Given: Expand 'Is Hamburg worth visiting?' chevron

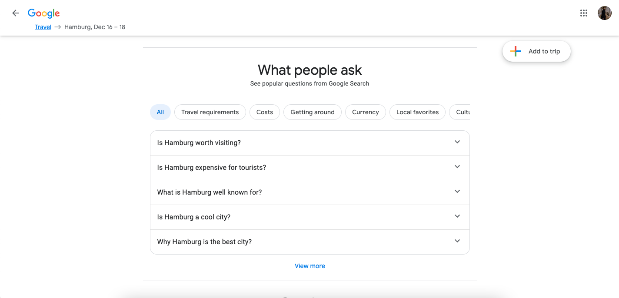Looking at the screenshot, I should coord(457,142).
